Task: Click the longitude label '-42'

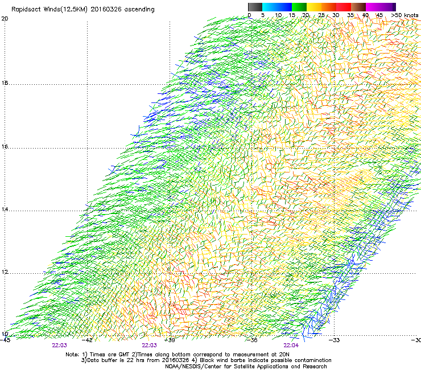Action: coord(87,340)
